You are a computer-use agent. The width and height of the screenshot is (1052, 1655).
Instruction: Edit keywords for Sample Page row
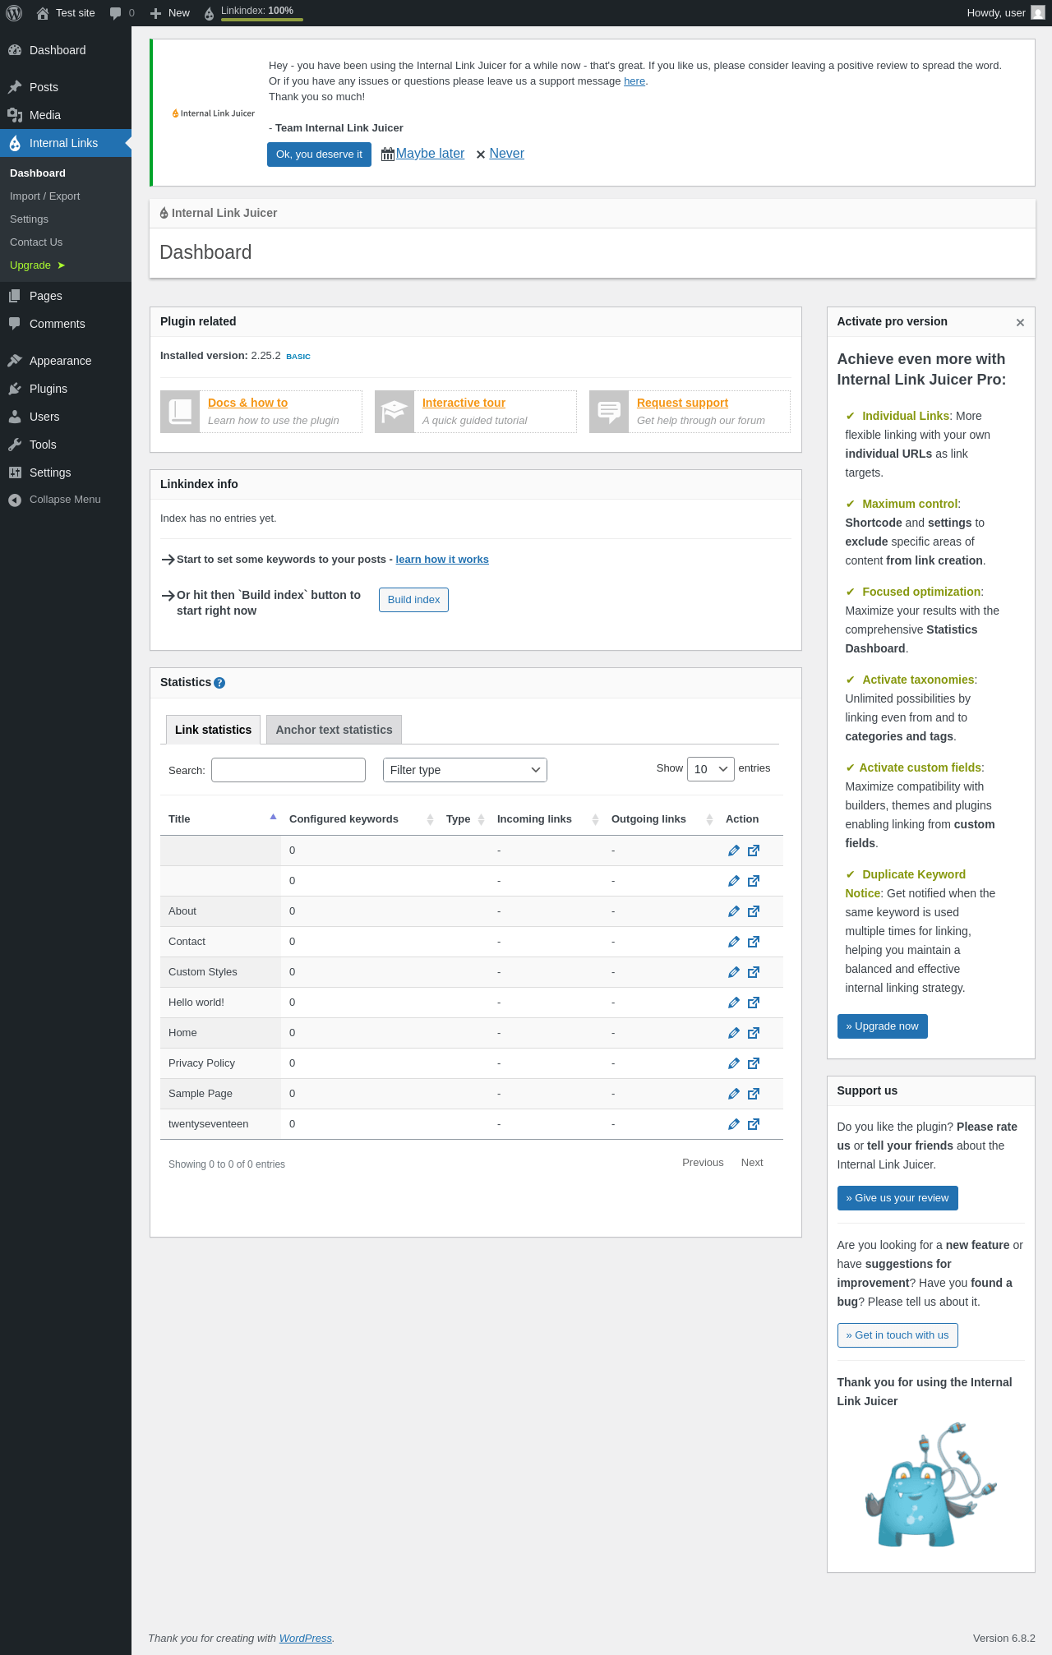(734, 1094)
